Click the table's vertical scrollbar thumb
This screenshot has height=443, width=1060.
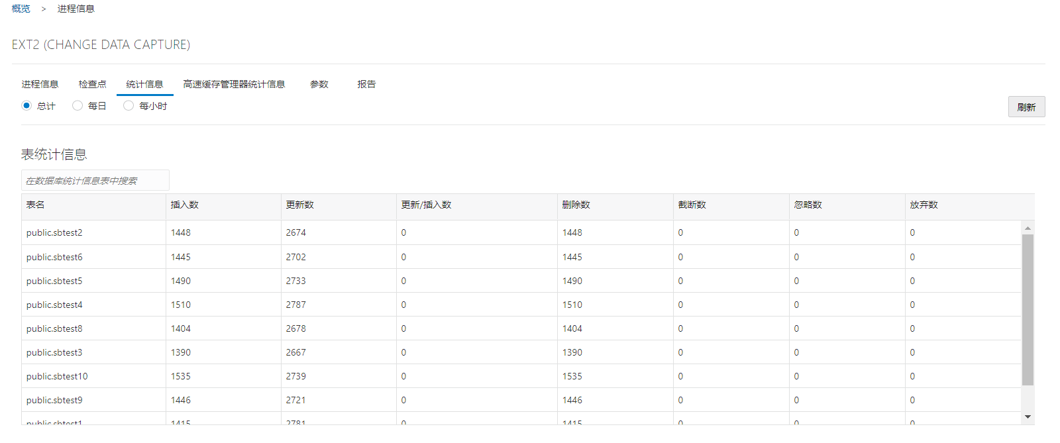(1028, 309)
